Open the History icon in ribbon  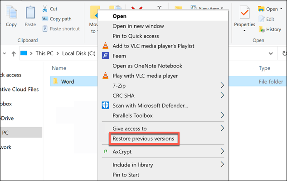pyautogui.click(x=262, y=29)
